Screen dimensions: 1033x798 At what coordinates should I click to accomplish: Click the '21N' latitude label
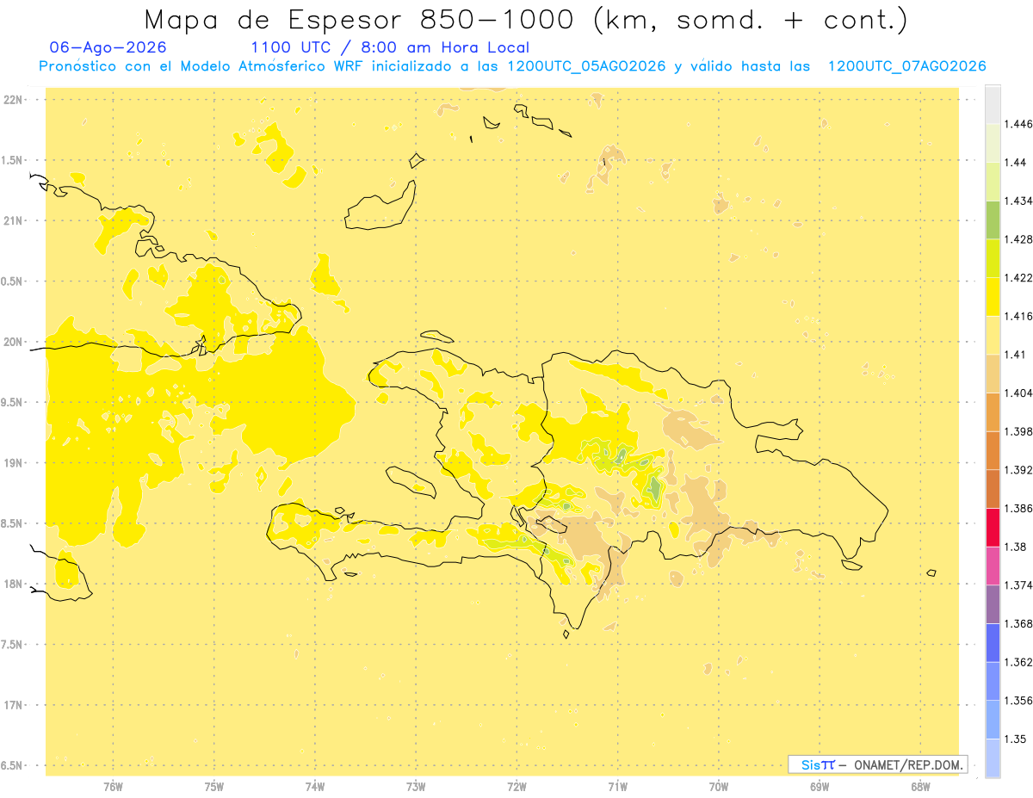click(13, 221)
